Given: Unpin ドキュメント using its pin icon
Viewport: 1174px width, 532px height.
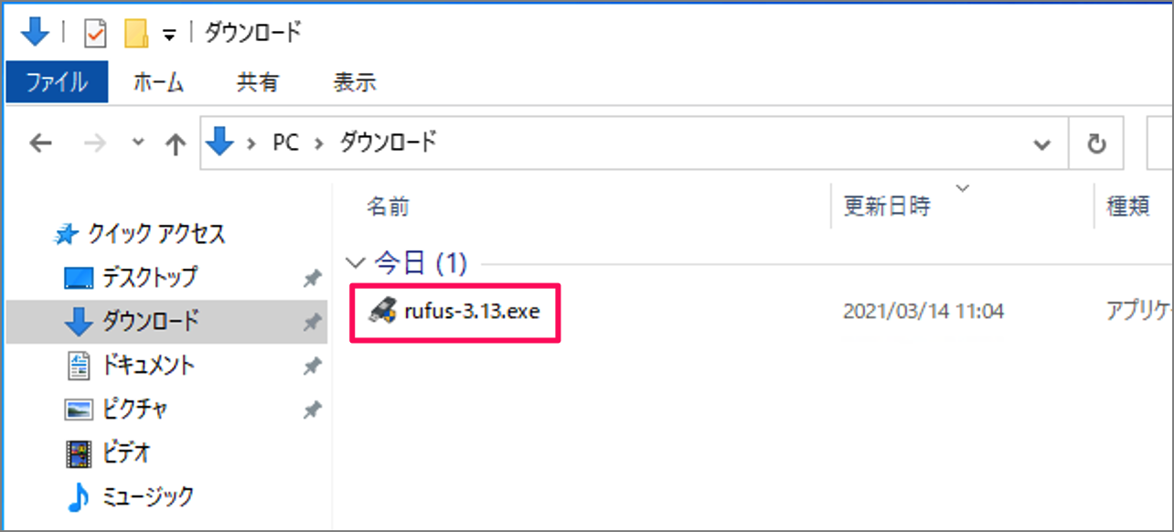Looking at the screenshot, I should click(x=311, y=366).
